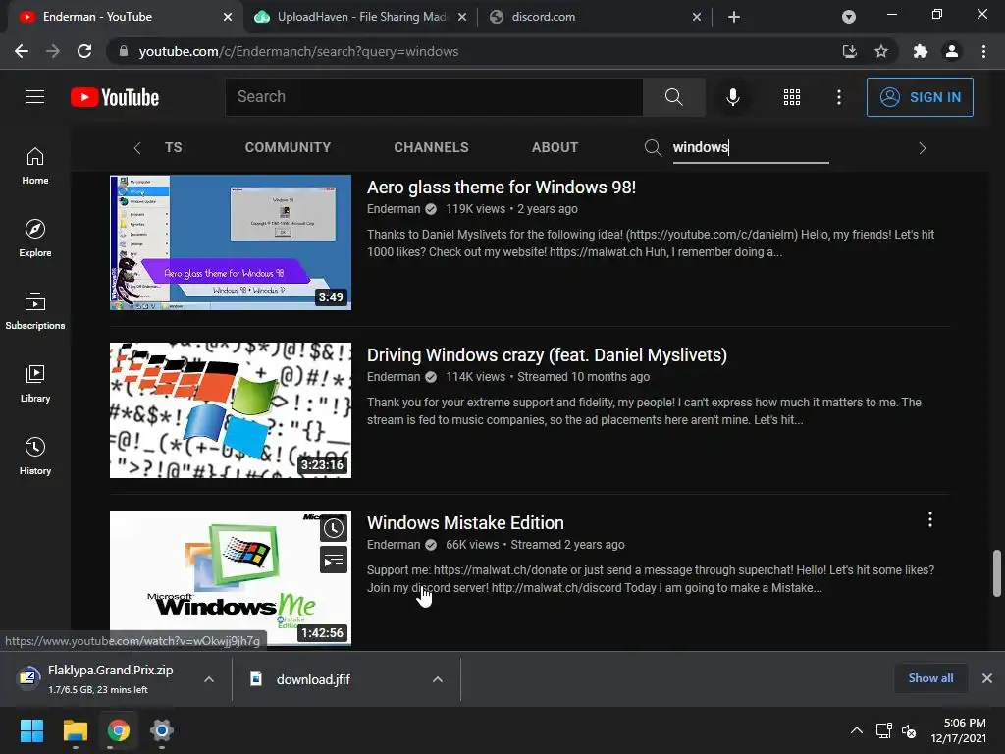
Task: Expand options for Flaklypa.Grand.Prix.zip download
Action: coord(209,679)
